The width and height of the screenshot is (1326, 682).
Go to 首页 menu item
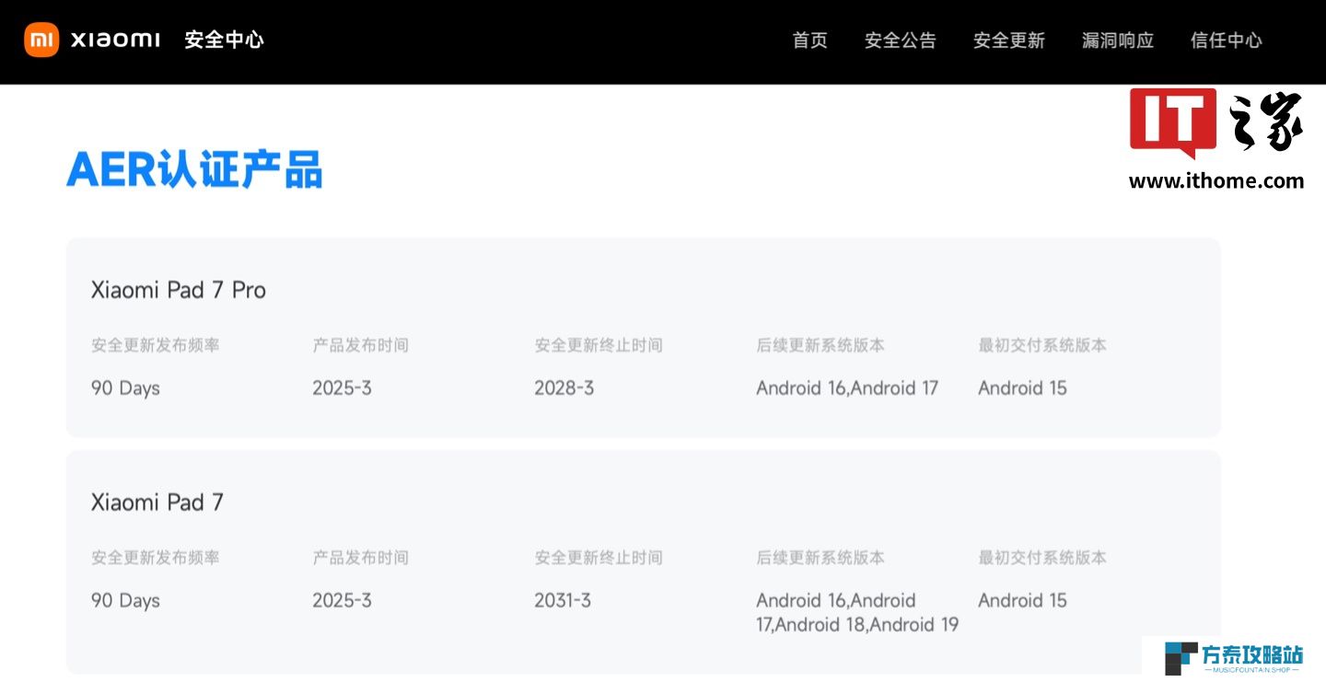point(810,40)
